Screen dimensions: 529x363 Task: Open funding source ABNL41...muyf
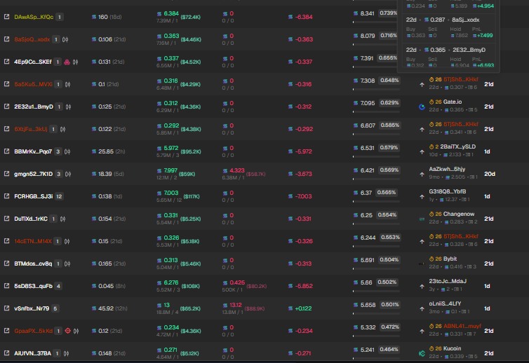click(x=462, y=326)
